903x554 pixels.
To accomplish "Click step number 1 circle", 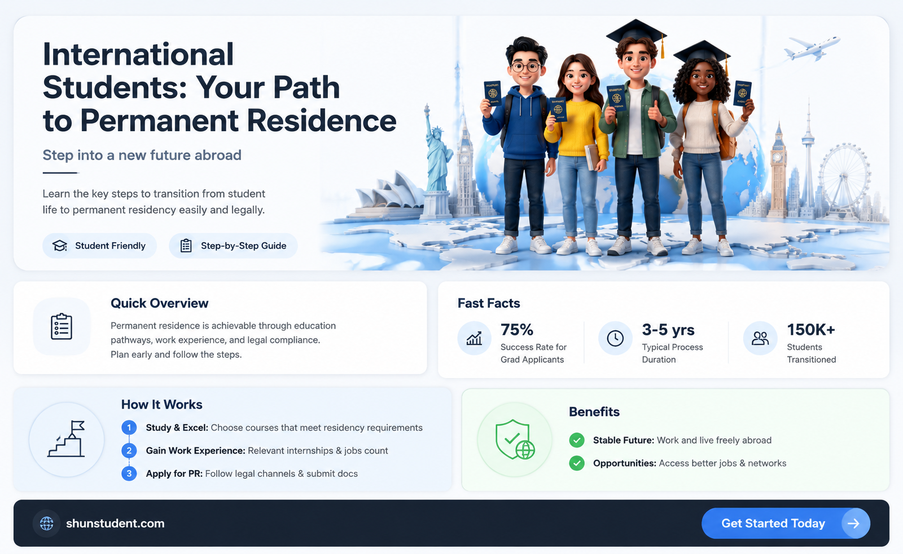I will (129, 428).
